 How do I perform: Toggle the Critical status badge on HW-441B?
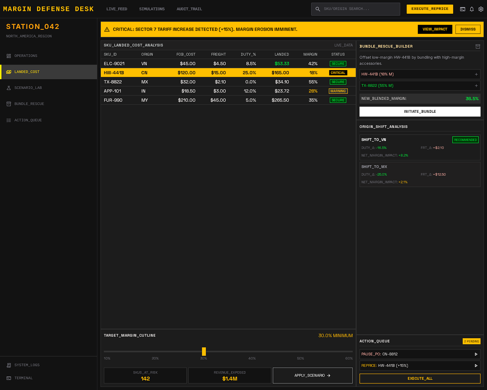pyautogui.click(x=338, y=73)
